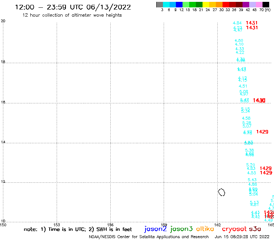Click the jason2 satellite label
The width and height of the screenshot is (274, 240).
pos(156,229)
